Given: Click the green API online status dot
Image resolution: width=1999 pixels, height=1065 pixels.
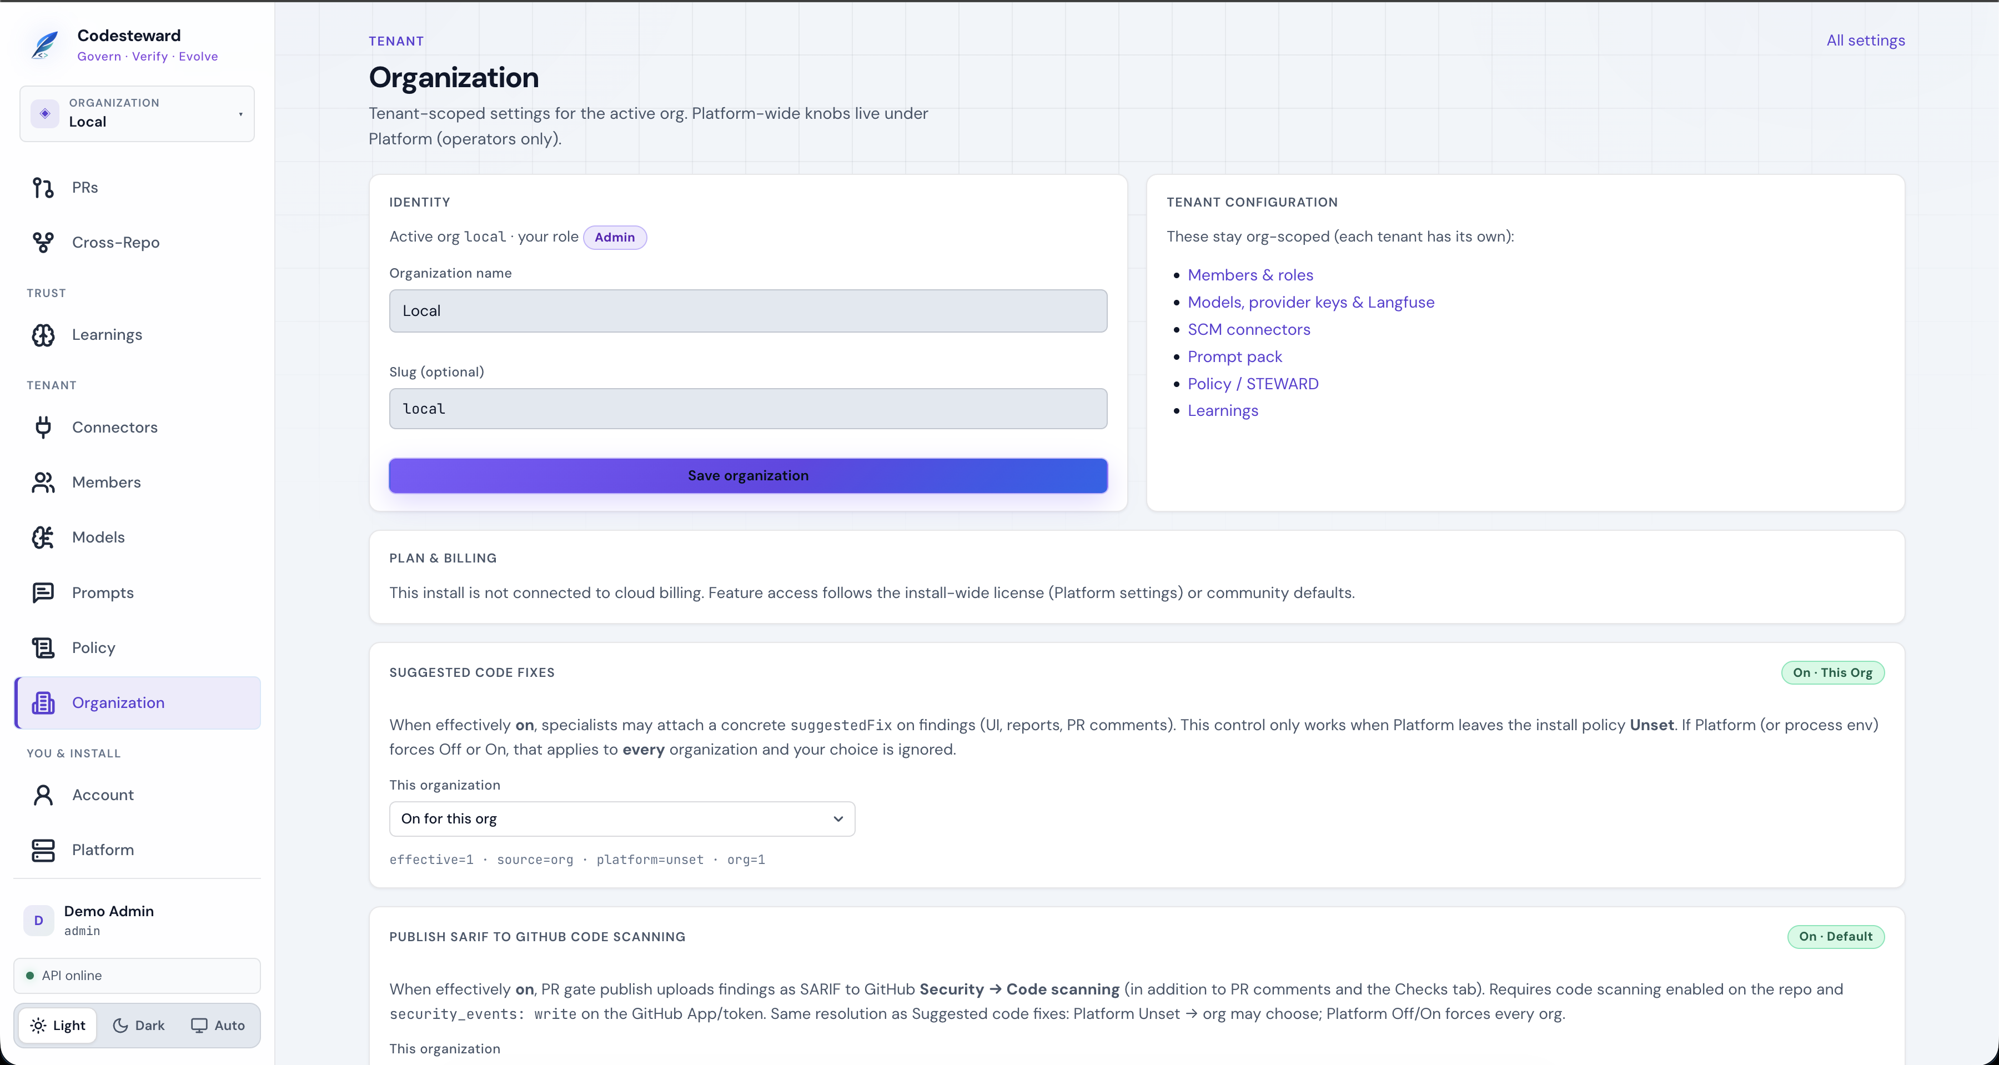Looking at the screenshot, I should 31,976.
